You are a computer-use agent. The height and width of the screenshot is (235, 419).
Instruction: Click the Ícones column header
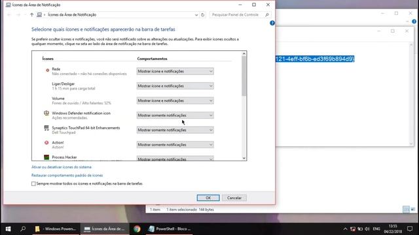(48, 59)
